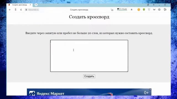Click the W extension icon
Image resolution: width=177 pixels, height=99 pixels.
click(154, 10)
